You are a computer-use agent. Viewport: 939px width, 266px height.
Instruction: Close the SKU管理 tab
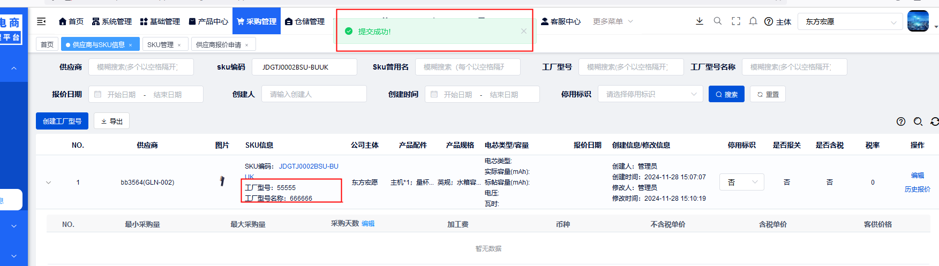click(x=179, y=45)
